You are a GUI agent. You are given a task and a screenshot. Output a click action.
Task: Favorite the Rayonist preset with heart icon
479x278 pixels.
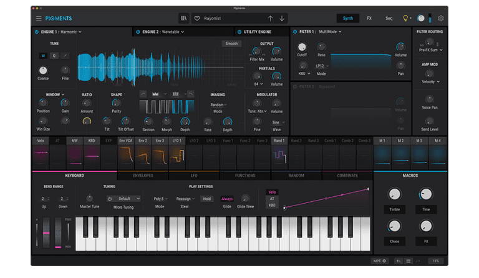coord(197,19)
